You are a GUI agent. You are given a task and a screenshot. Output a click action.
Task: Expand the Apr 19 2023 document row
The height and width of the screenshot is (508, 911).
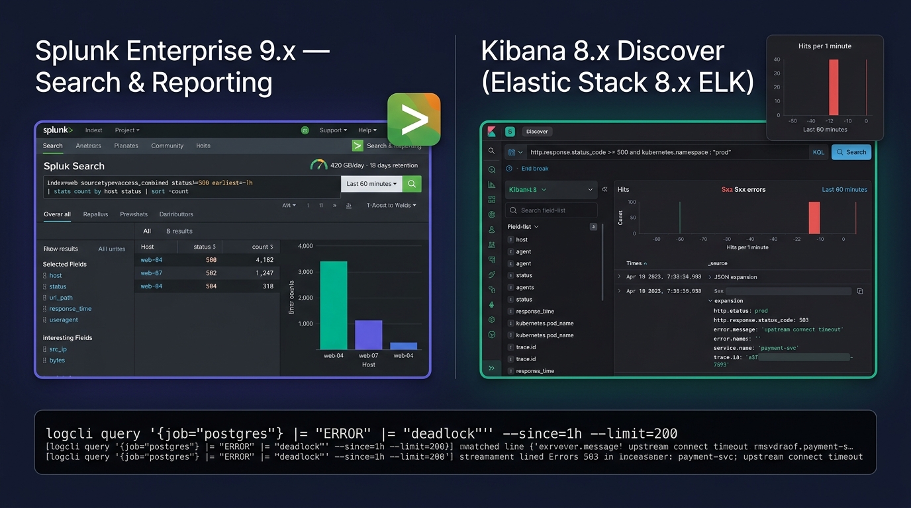tap(620, 276)
